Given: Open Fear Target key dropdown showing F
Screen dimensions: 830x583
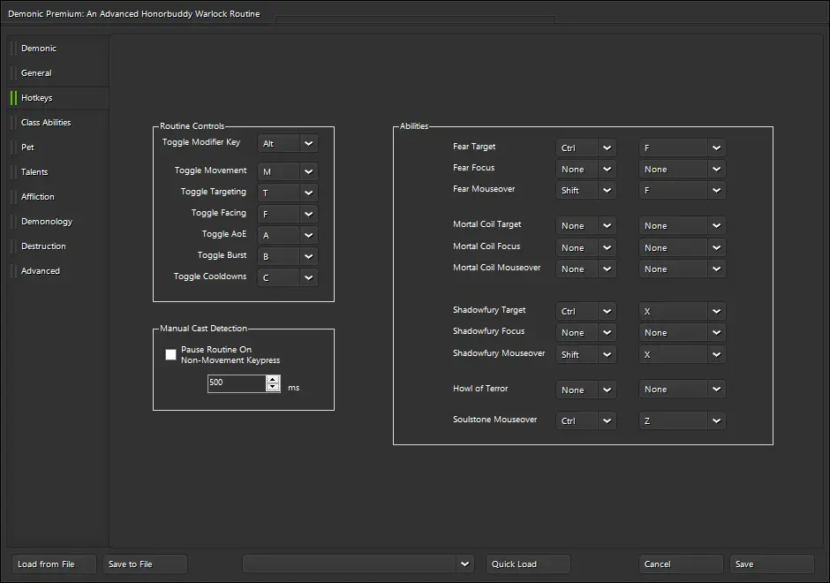Looking at the screenshot, I should coord(683,148).
